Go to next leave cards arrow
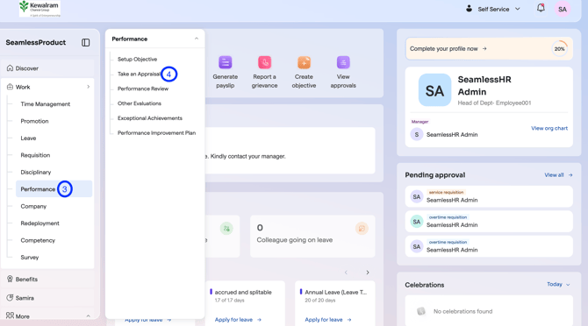 [x=368, y=273]
